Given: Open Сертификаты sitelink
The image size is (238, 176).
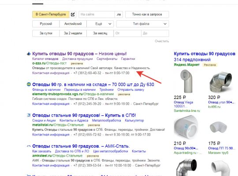Looking at the screenshot, I should tap(107, 59).
